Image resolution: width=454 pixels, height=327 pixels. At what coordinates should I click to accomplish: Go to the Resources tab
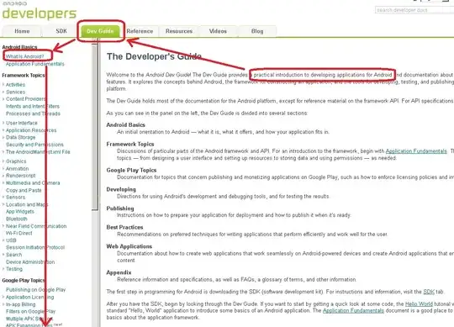(x=179, y=31)
